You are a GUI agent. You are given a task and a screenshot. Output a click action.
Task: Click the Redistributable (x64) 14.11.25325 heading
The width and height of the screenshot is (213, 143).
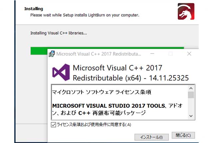click(x=131, y=78)
